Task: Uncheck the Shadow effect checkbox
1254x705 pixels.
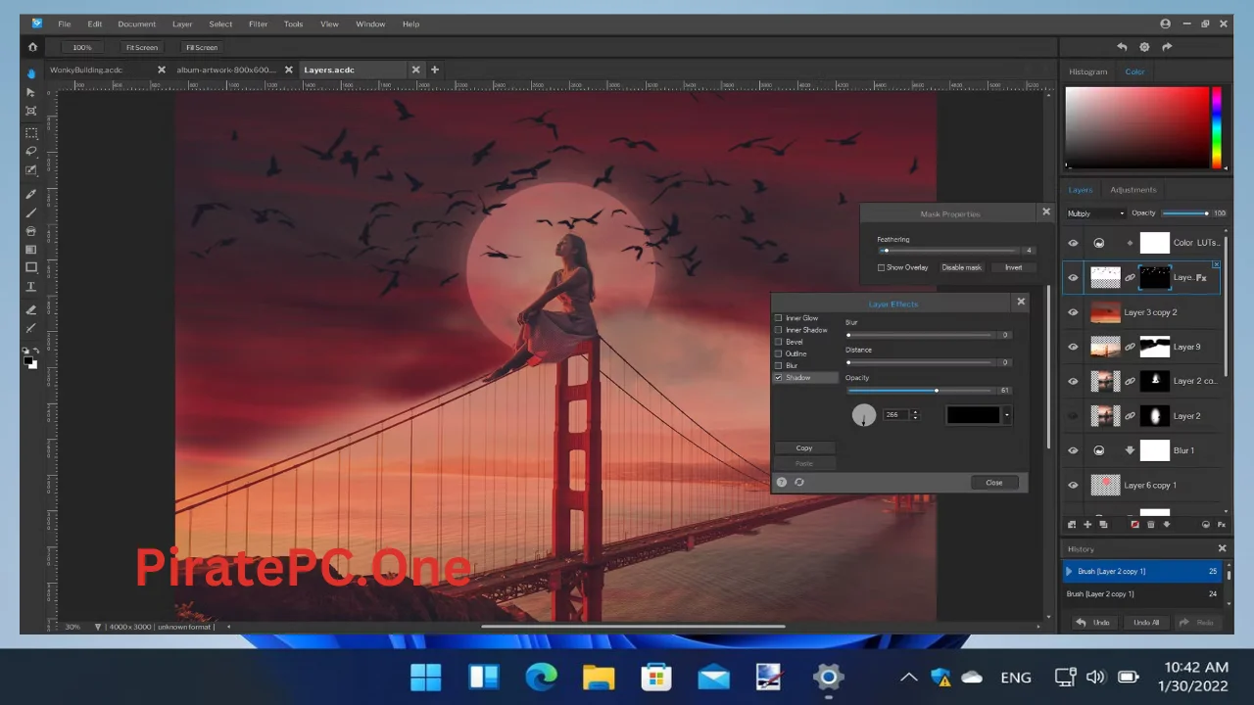Action: (x=779, y=377)
